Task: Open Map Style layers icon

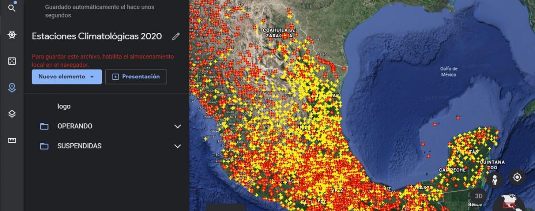Action: click(12, 114)
